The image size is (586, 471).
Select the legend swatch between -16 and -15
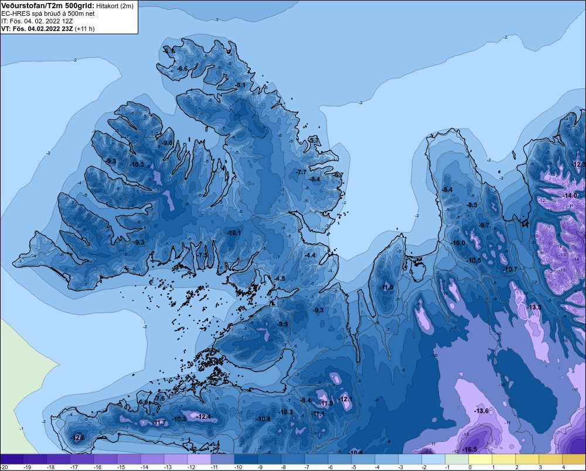(x=105, y=459)
